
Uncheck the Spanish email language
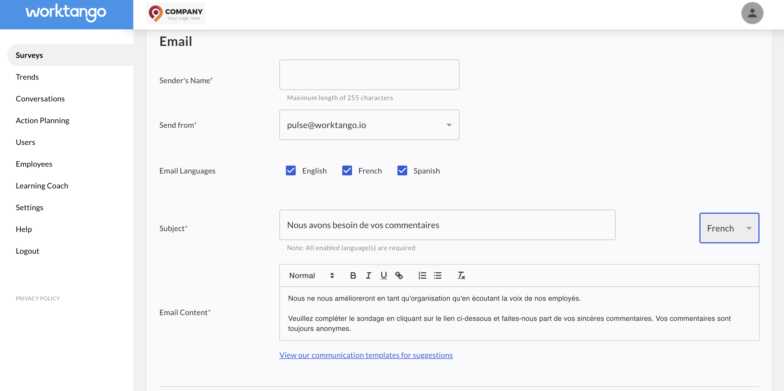click(x=402, y=170)
